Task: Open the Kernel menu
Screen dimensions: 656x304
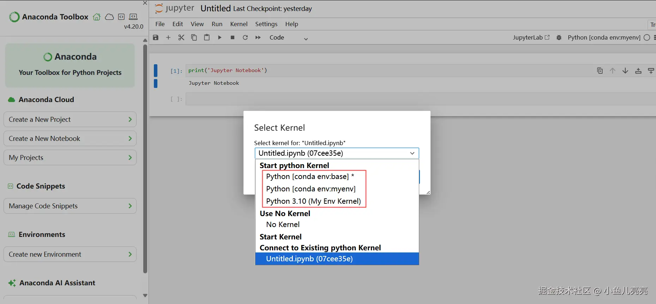Action: tap(239, 24)
